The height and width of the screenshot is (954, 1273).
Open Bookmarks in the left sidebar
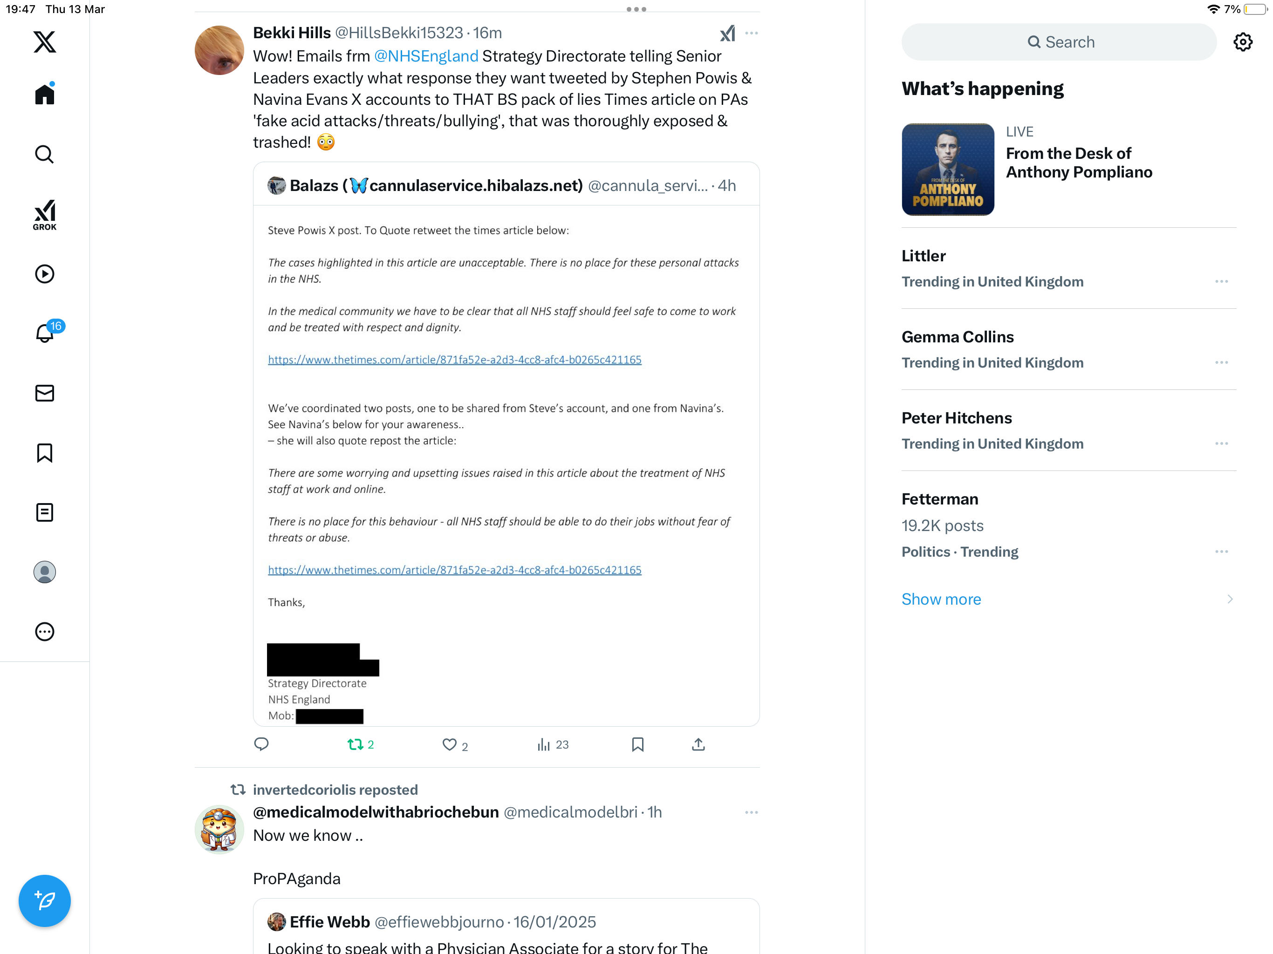pos(44,453)
